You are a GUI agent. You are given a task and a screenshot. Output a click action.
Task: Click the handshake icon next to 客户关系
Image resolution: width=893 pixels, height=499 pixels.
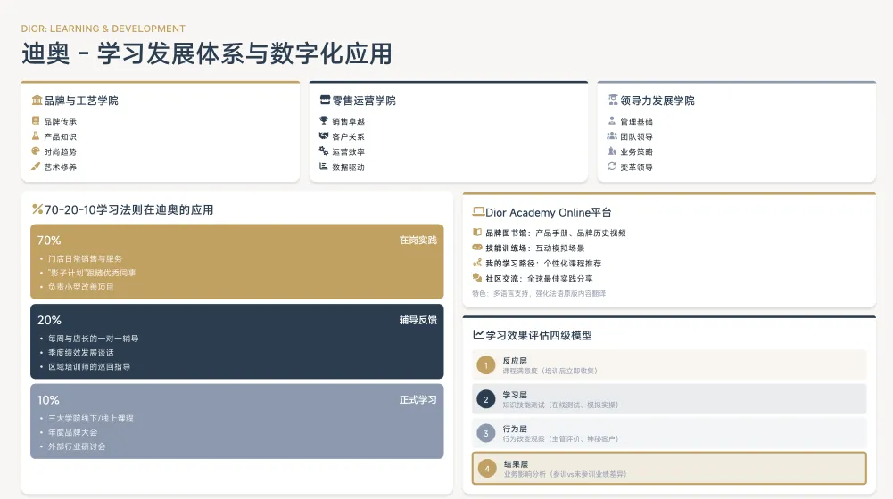[324, 136]
